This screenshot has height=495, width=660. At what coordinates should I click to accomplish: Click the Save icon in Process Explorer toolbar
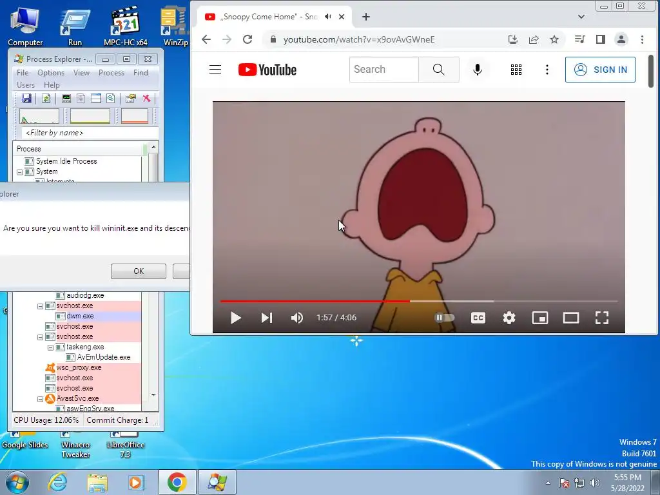point(26,99)
